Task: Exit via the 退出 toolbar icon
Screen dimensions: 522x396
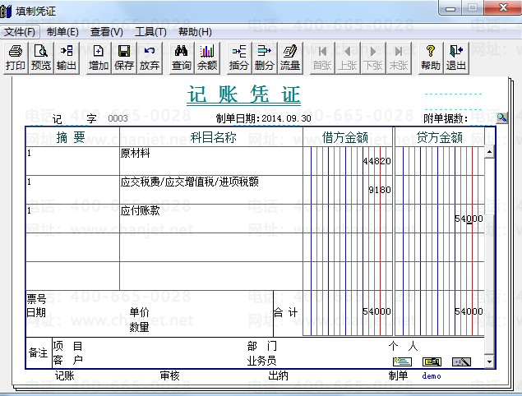Action: (456, 58)
